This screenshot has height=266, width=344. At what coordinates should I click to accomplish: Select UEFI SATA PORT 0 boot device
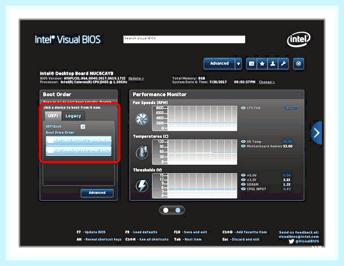[x=79, y=141]
